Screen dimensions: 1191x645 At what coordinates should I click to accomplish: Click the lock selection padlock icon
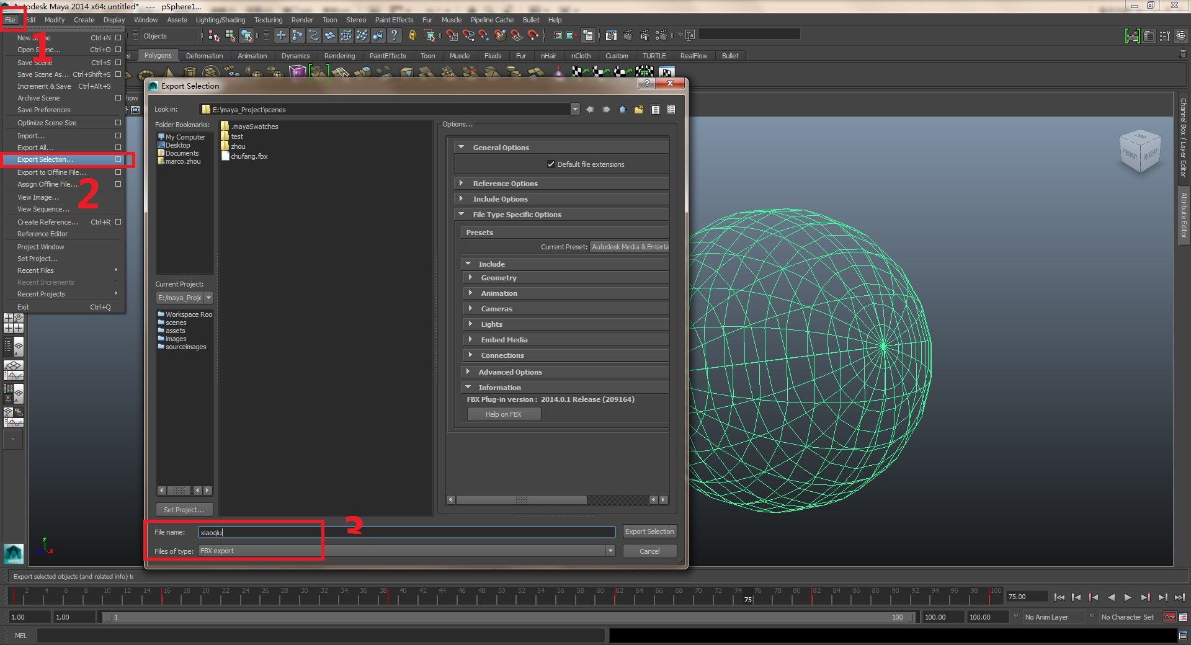tap(412, 35)
